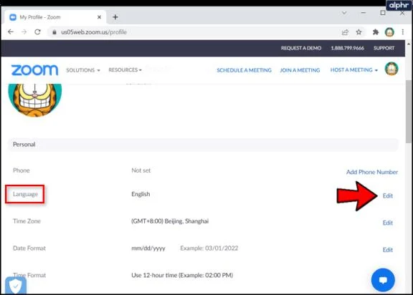
Task: Expand the Resources dropdown menu
Action: click(125, 70)
